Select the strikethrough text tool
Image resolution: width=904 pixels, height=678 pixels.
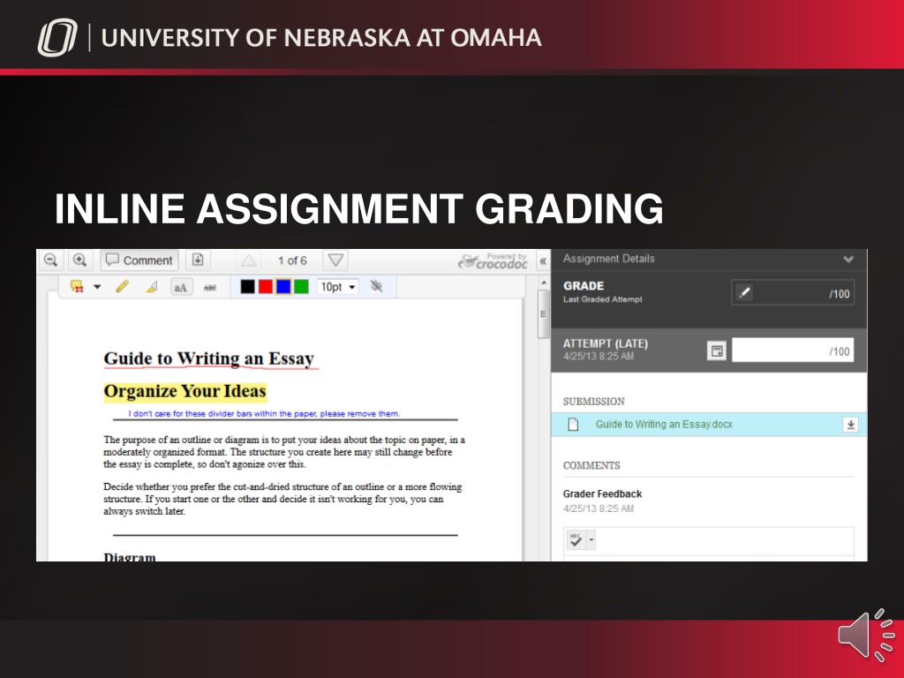[x=210, y=287]
